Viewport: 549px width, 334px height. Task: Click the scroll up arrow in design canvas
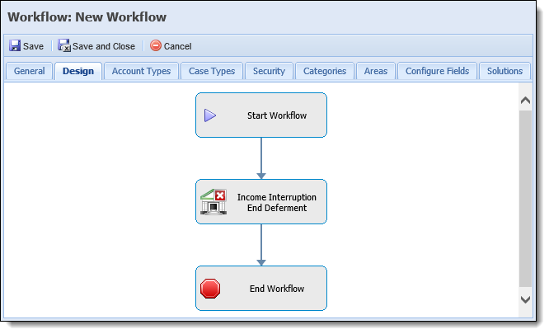pyautogui.click(x=525, y=101)
